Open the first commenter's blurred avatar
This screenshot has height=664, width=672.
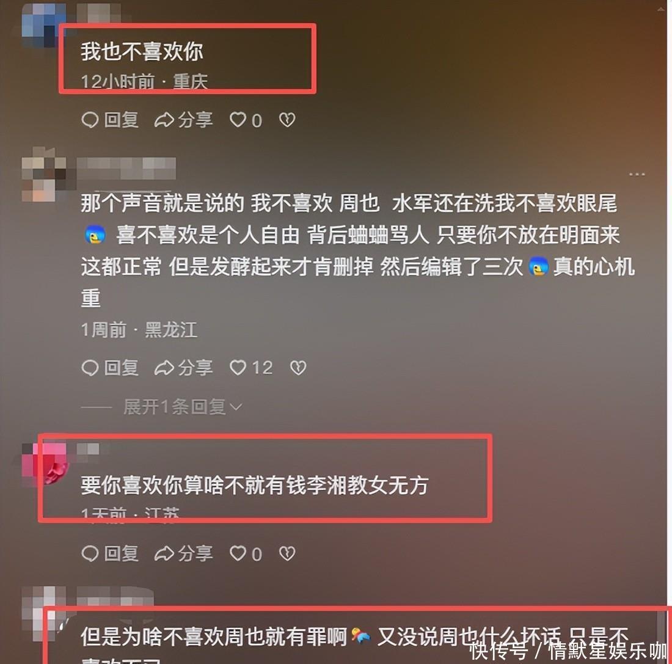(43, 24)
